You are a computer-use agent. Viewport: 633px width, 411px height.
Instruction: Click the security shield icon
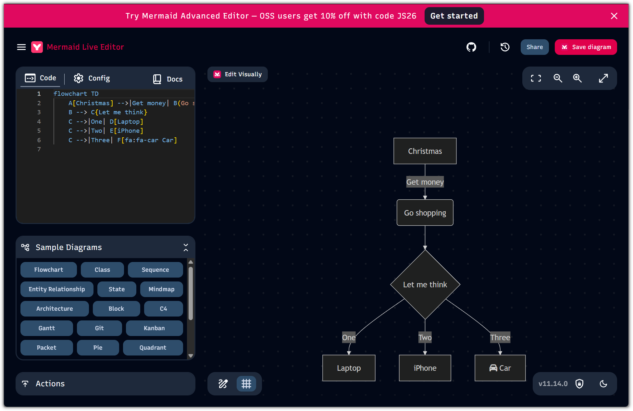coord(579,384)
